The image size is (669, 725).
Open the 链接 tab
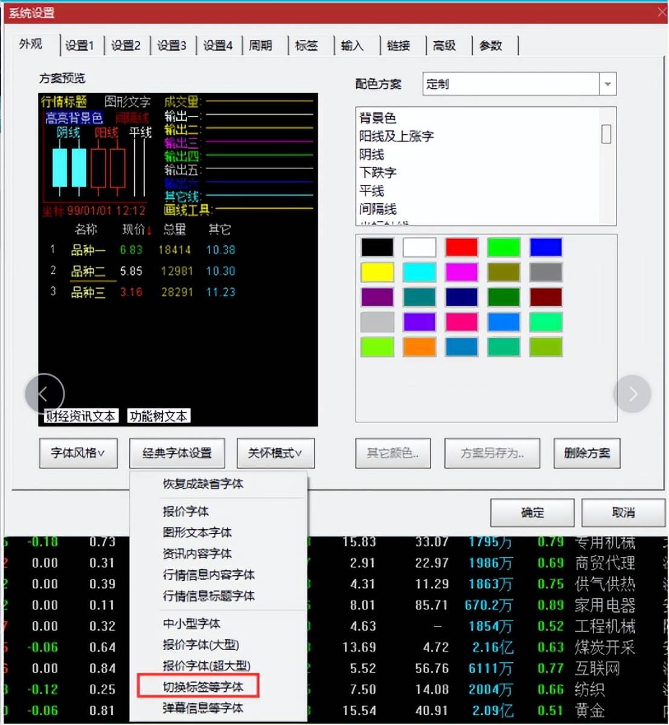tap(399, 45)
